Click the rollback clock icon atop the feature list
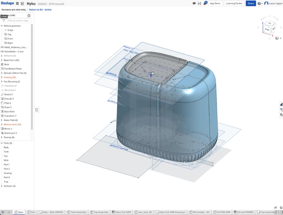Viewport: 283px width, 215px height. click(29, 16)
